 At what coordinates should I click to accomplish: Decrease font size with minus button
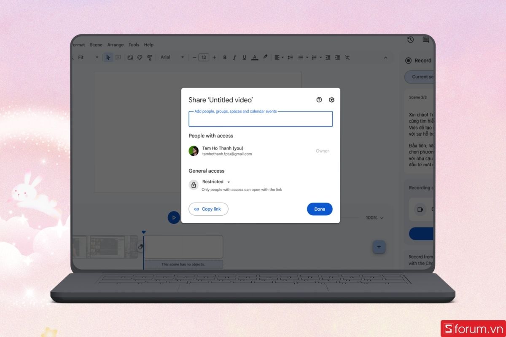click(194, 57)
